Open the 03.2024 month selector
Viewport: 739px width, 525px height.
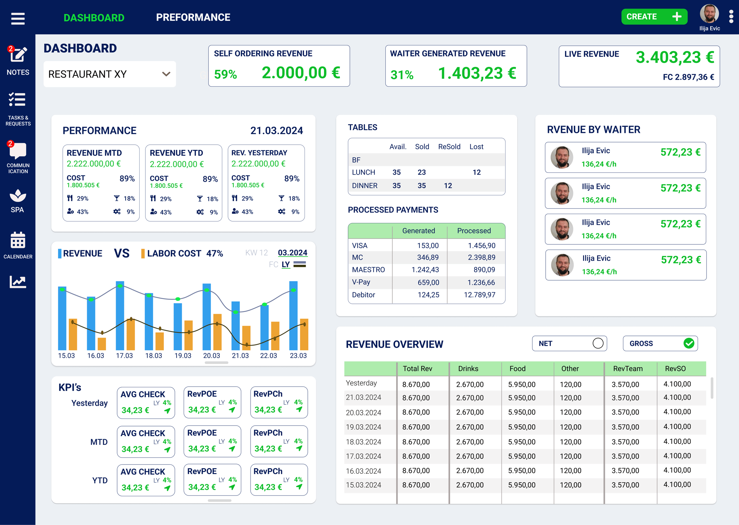point(292,253)
